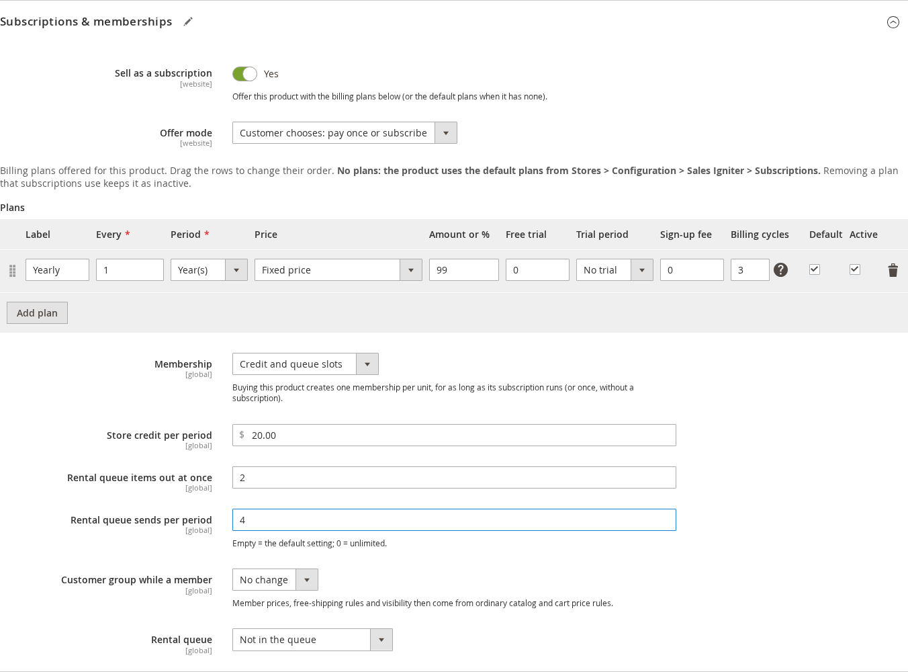Open the Price dropdown showing Fixed price

click(338, 270)
